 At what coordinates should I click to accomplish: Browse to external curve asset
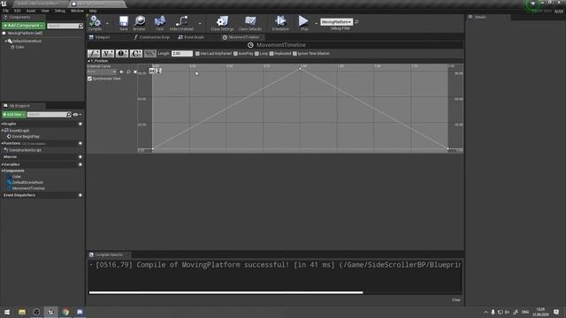(128, 72)
